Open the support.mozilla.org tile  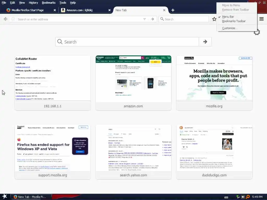coord(53,152)
